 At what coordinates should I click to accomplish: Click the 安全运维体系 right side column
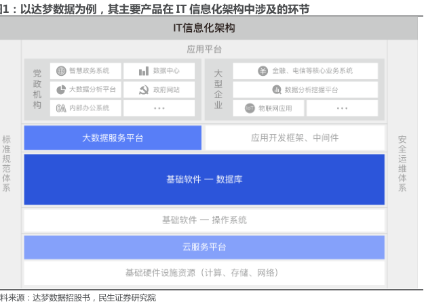click(x=402, y=164)
